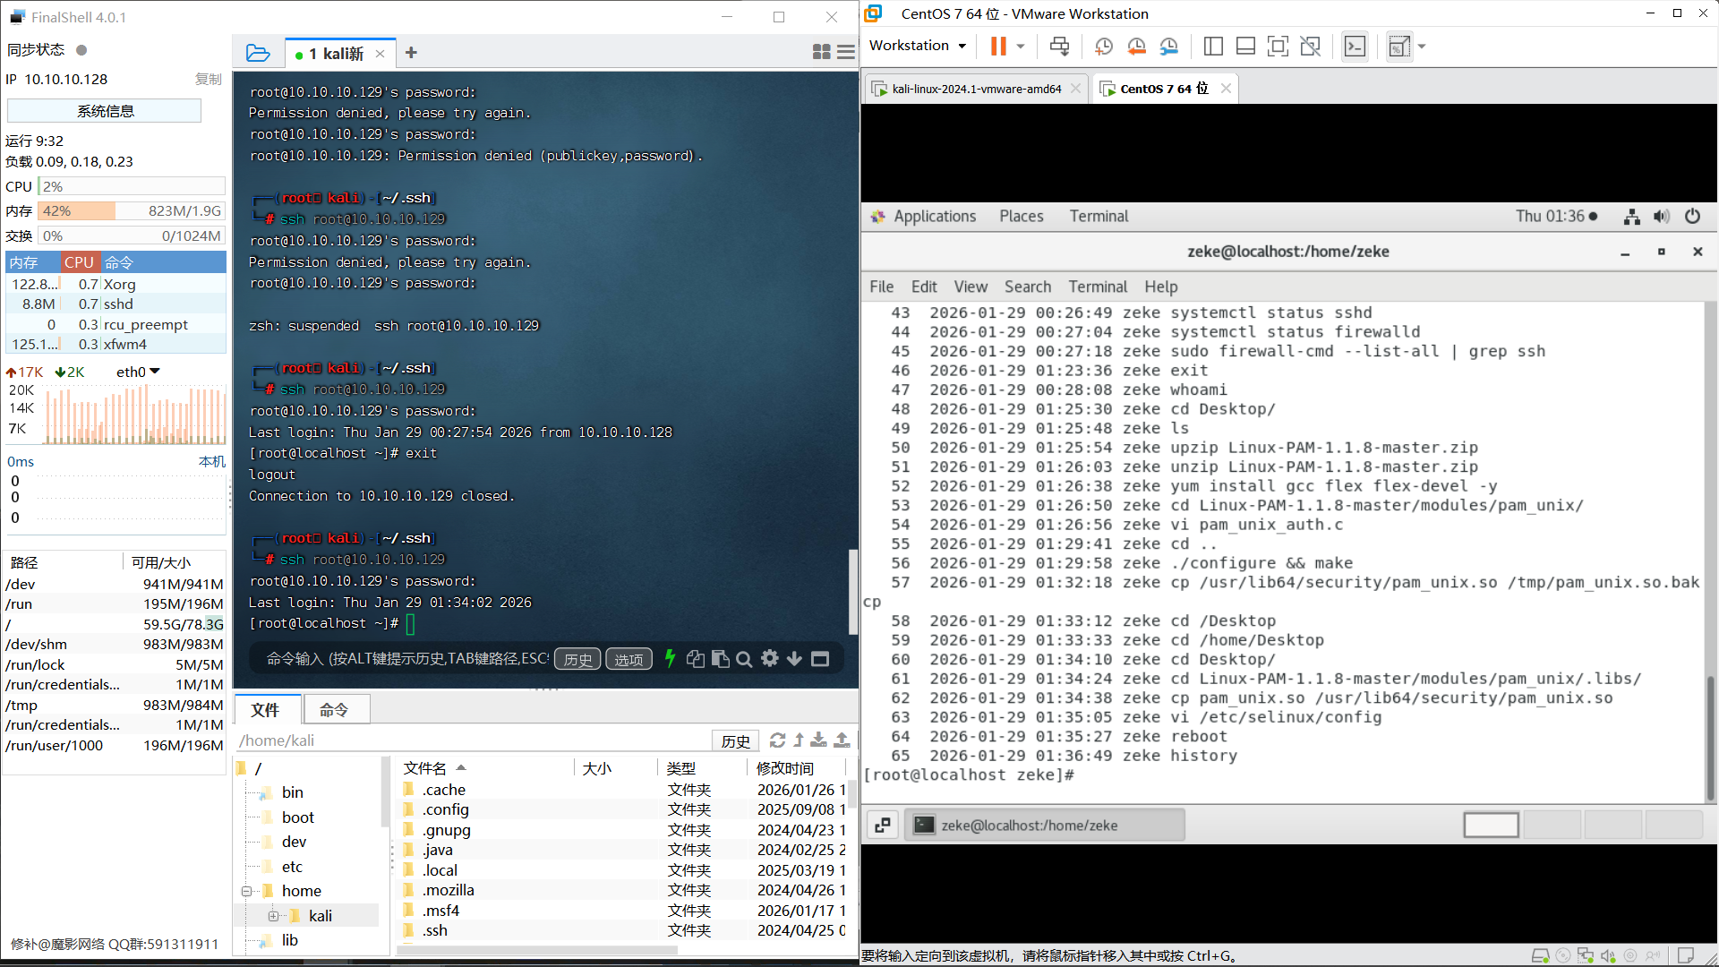Open FinalShell terminal search magnifier
The width and height of the screenshot is (1719, 967).
744,659
